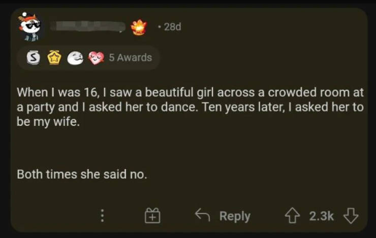This screenshot has height=238, width=376.
Task: Click the 2.3k vote score
Action: [x=321, y=216]
